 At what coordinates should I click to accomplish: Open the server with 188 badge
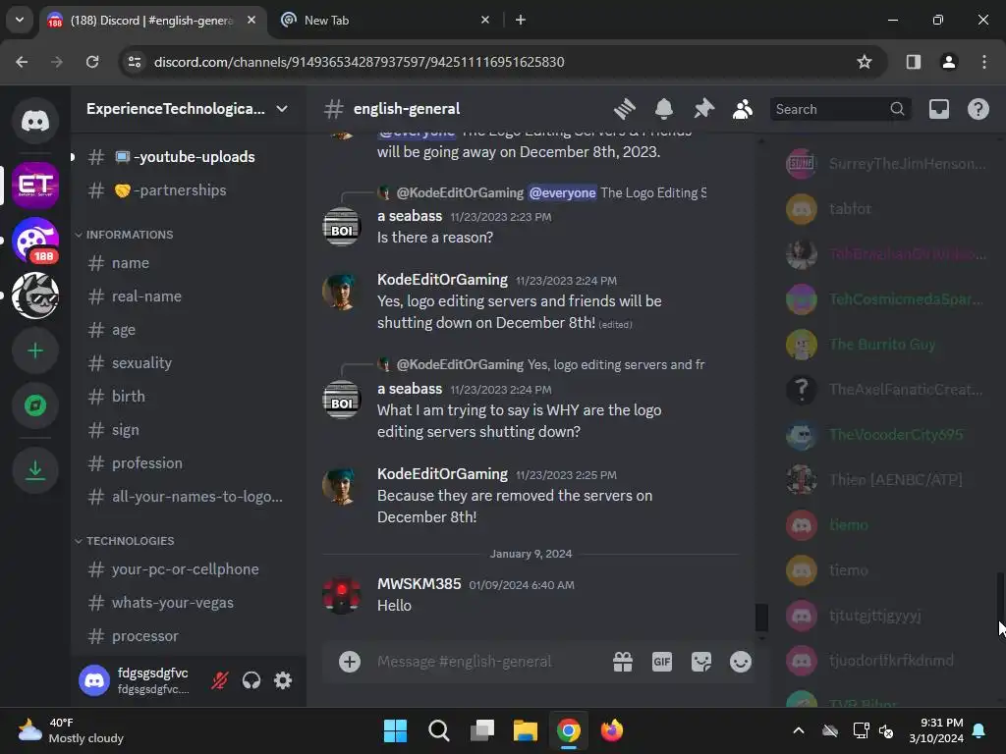(35, 241)
